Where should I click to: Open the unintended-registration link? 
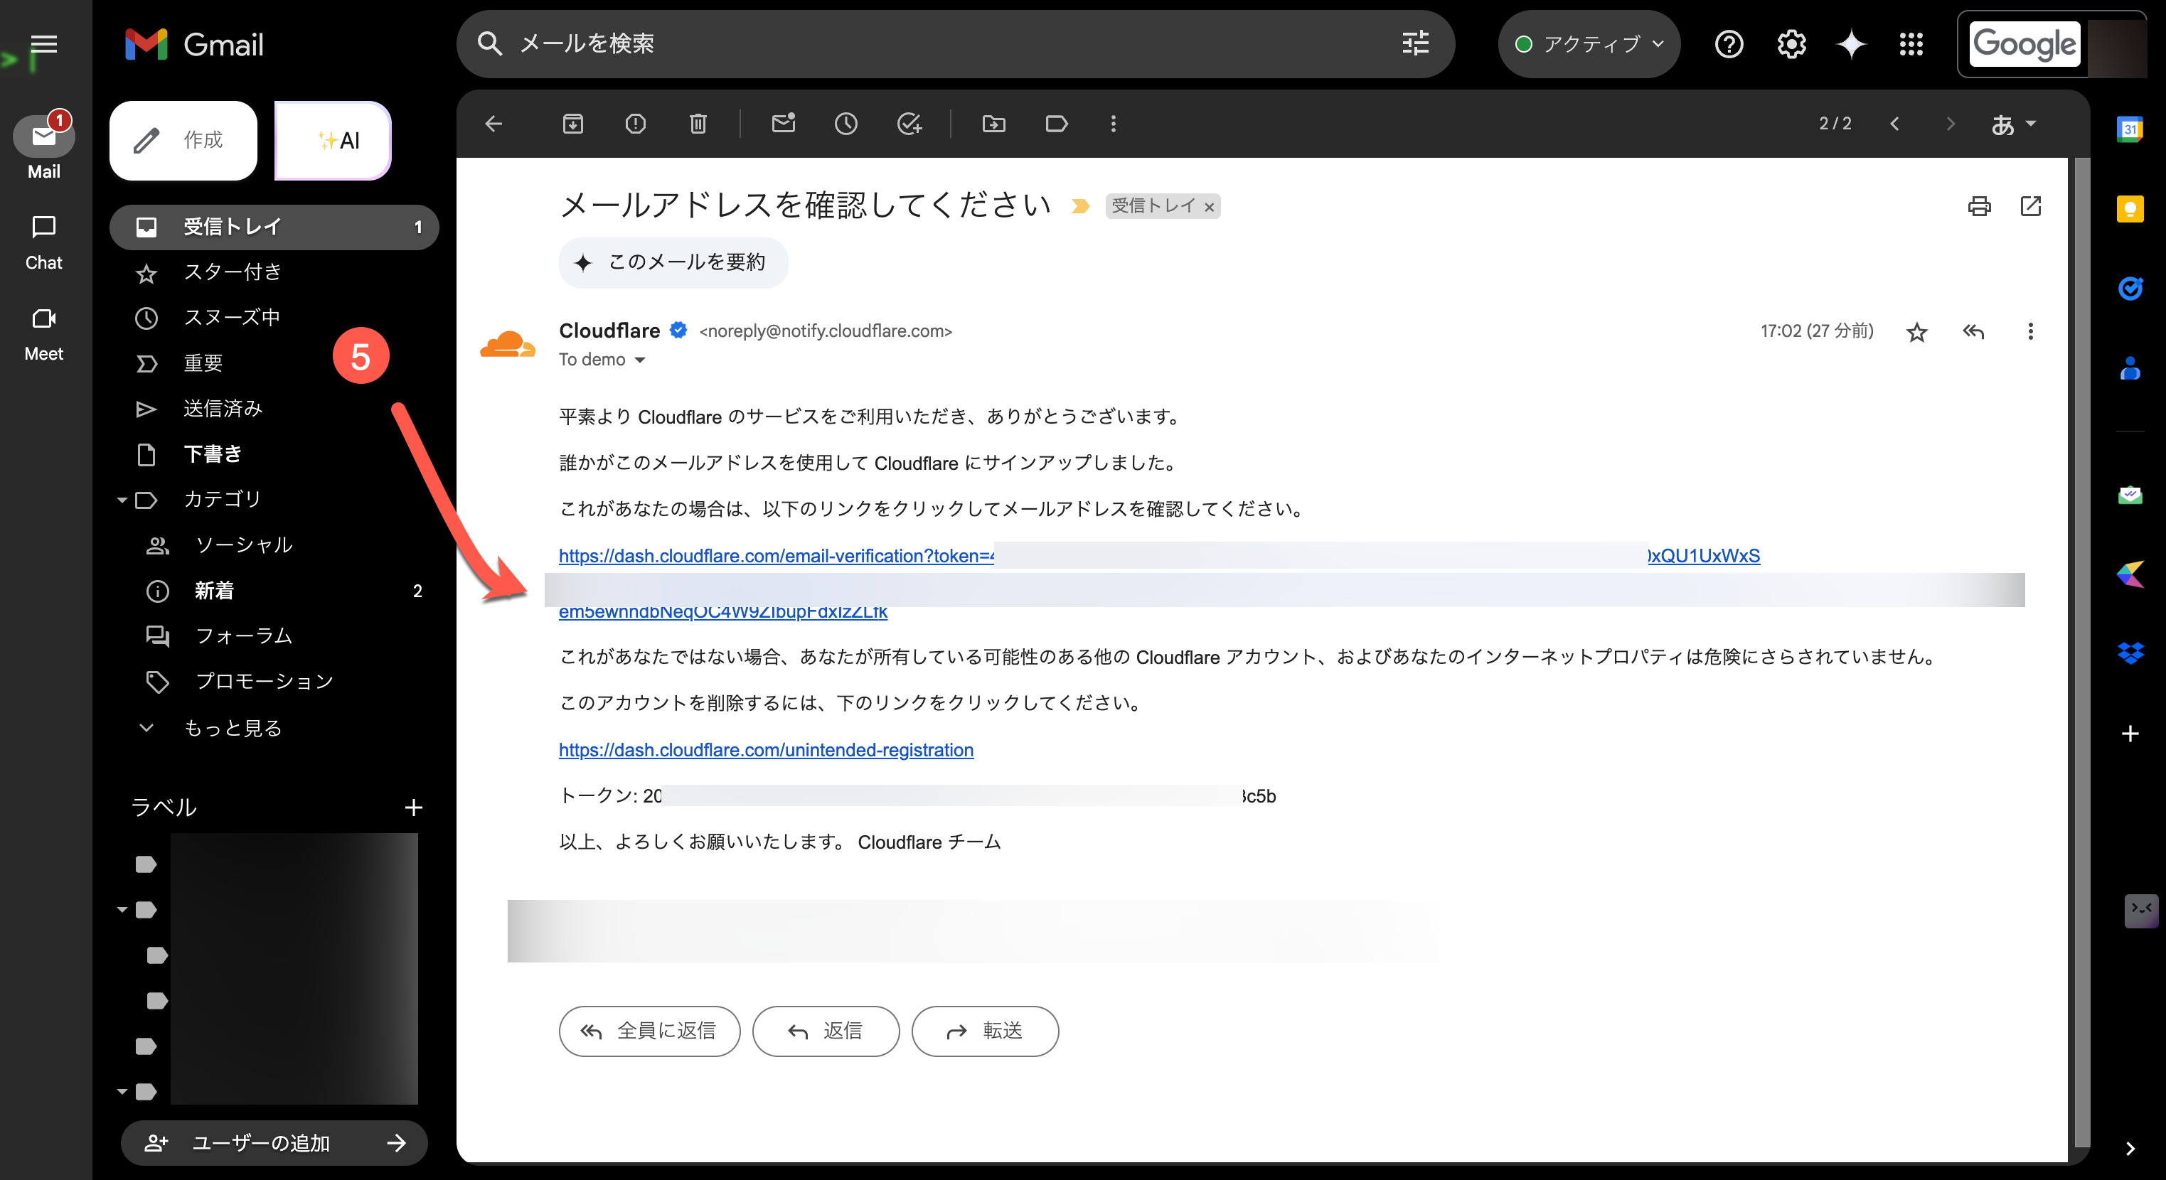point(765,749)
